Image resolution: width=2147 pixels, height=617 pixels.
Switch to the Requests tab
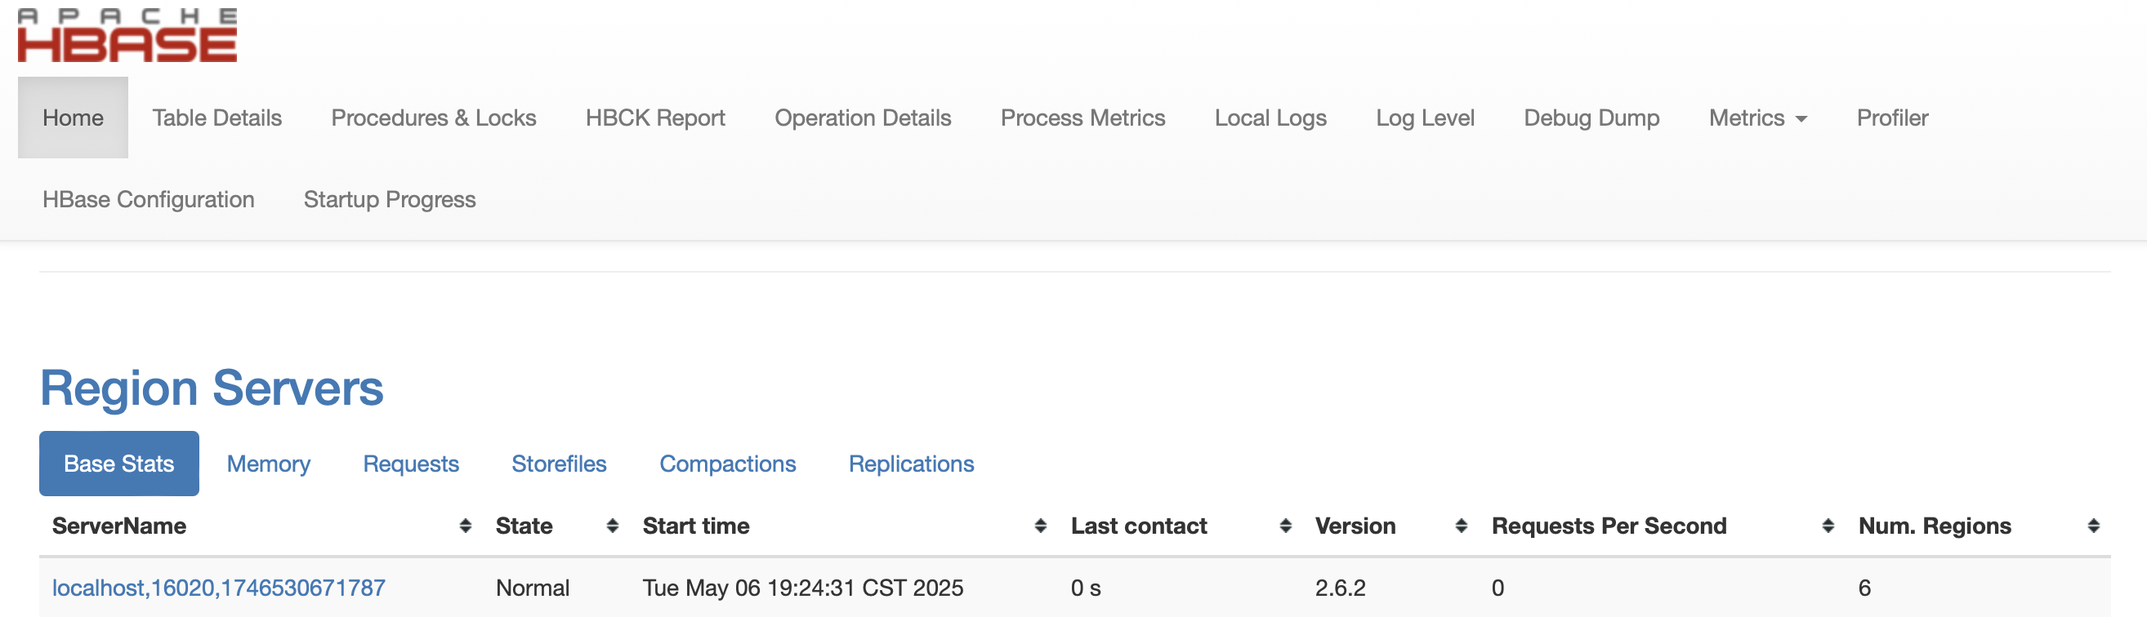tap(411, 464)
